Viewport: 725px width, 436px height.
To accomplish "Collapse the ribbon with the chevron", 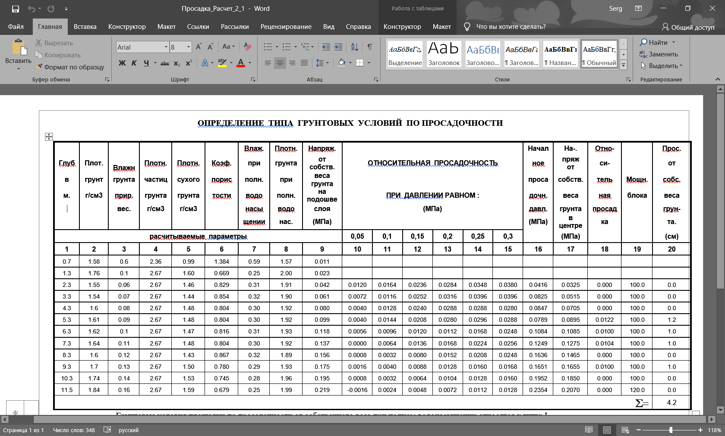I will point(718,79).
